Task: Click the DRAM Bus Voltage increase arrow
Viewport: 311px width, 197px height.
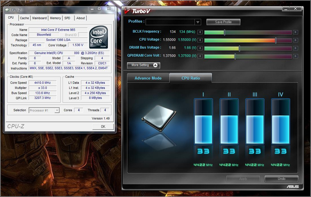Action: (x=296, y=48)
